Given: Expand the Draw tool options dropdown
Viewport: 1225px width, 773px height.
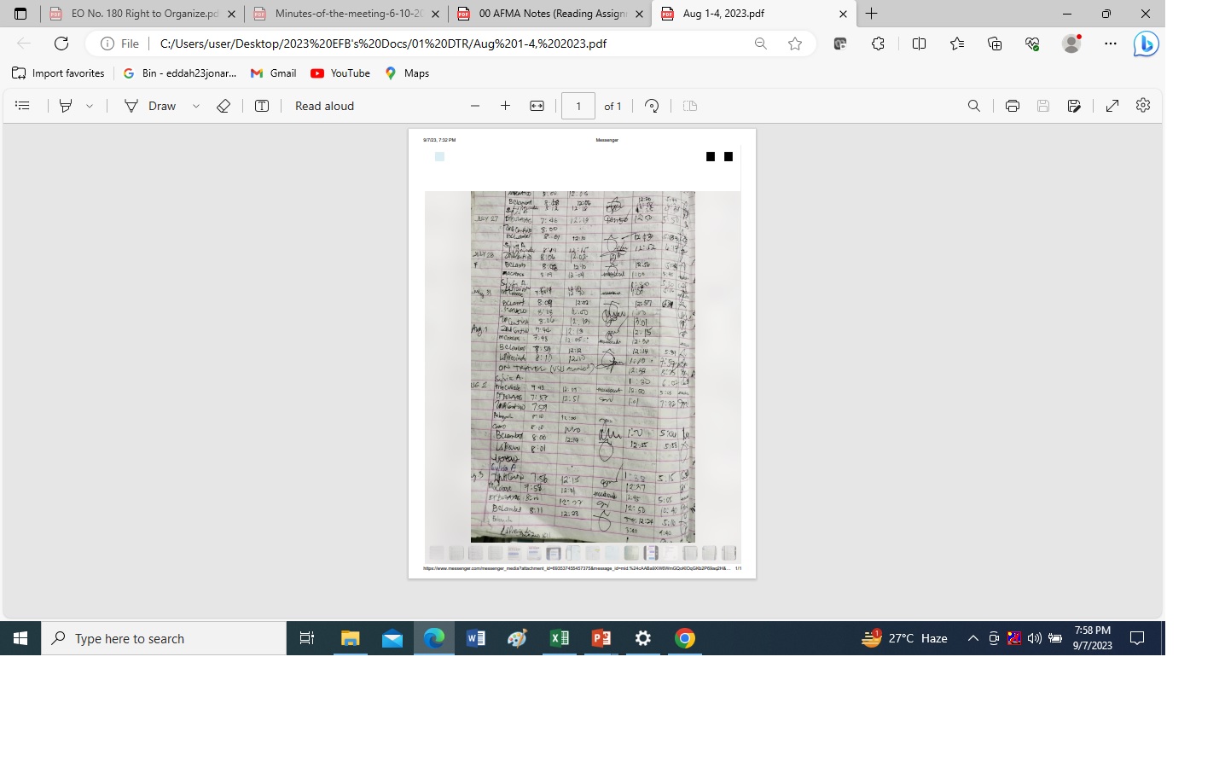Looking at the screenshot, I should tap(196, 106).
